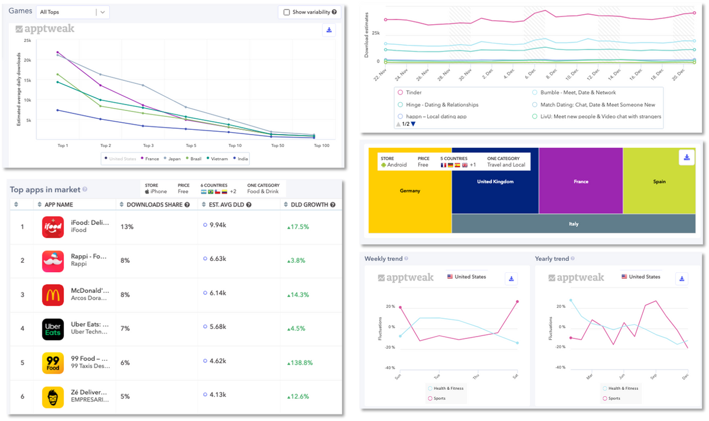Select the Italy treemap block
This screenshot has width=709, height=421.
pos(574,224)
